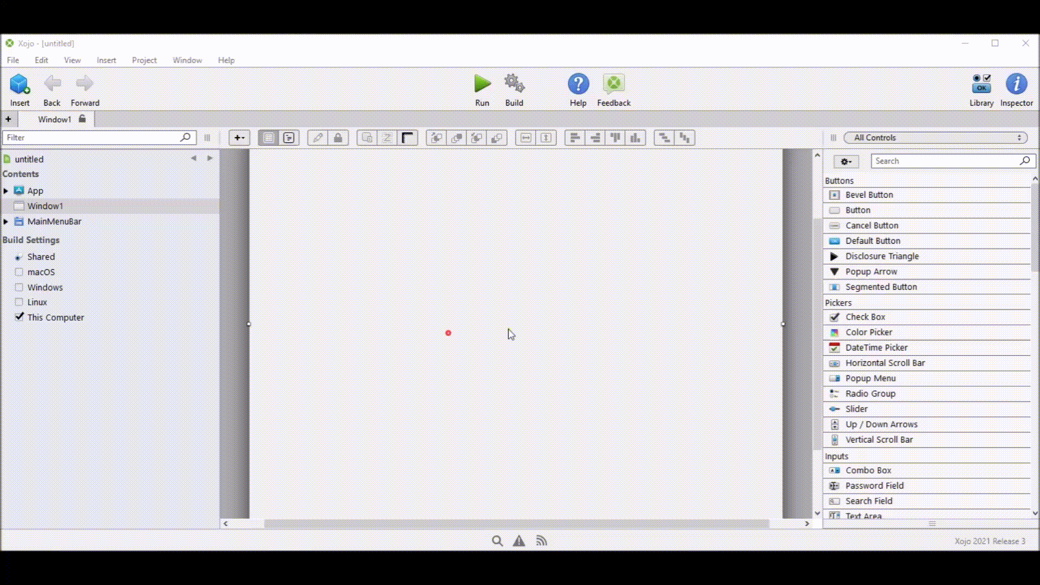Click the Slider control in Pickers
The image size is (1040, 585).
pos(856,408)
